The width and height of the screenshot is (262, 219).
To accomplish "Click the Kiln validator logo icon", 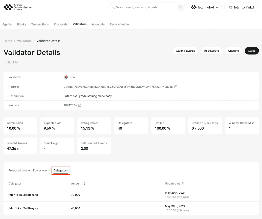I will [66, 77].
